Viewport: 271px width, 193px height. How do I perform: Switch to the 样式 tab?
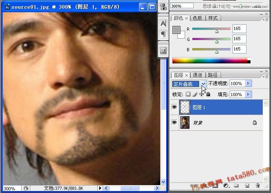click(213, 18)
